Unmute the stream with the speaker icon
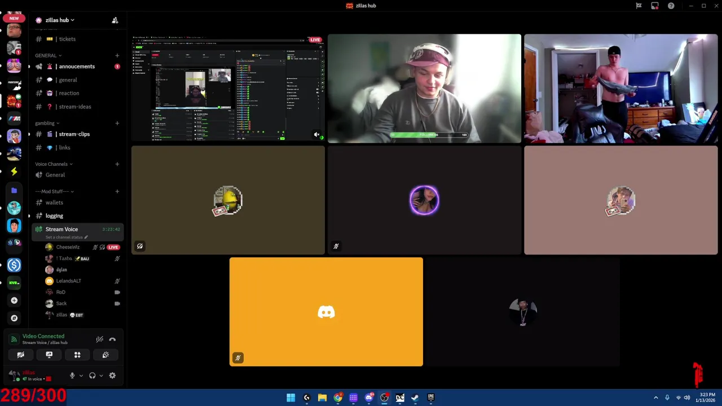 [x=316, y=135]
